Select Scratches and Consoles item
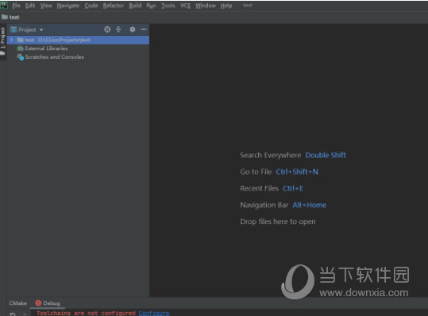428x316 pixels. tap(54, 57)
